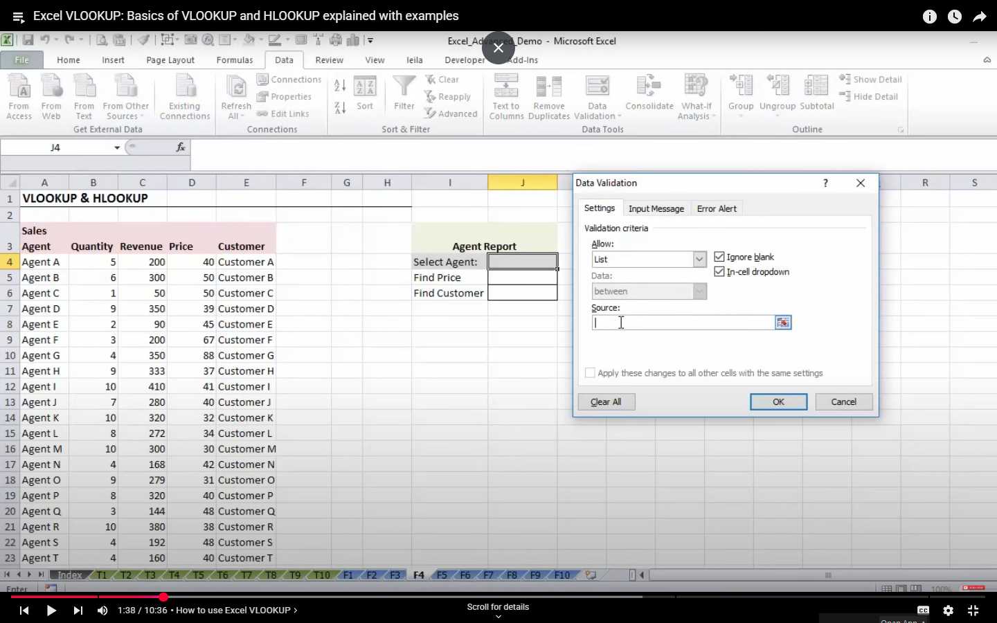This screenshot has width=997, height=623.
Task: Switch to the Error Alert tab
Action: 717,208
